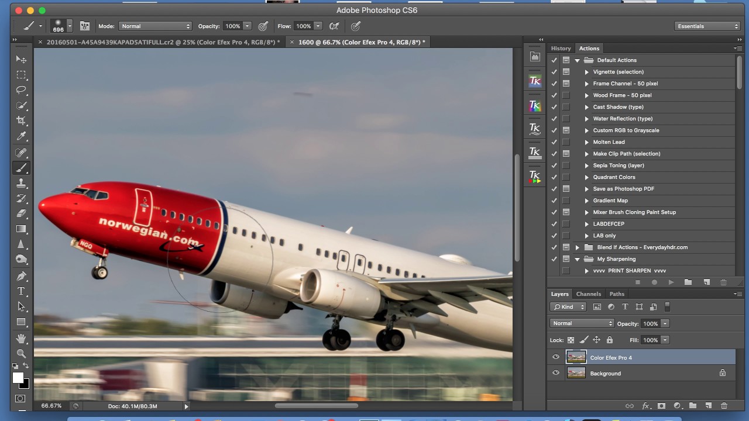Add a layer mask to the layer
The width and height of the screenshot is (749, 421).
[x=662, y=405]
